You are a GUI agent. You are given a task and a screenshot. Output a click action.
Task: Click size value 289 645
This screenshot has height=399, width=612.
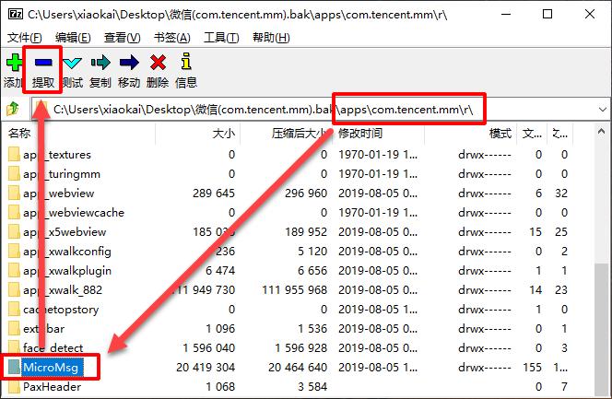pyautogui.click(x=214, y=194)
